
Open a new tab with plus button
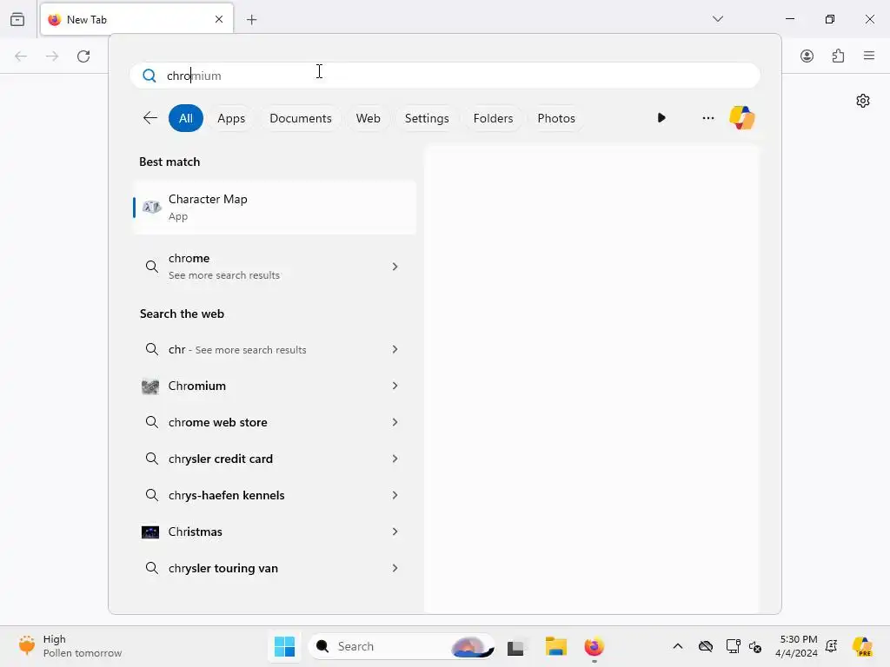coord(251,20)
